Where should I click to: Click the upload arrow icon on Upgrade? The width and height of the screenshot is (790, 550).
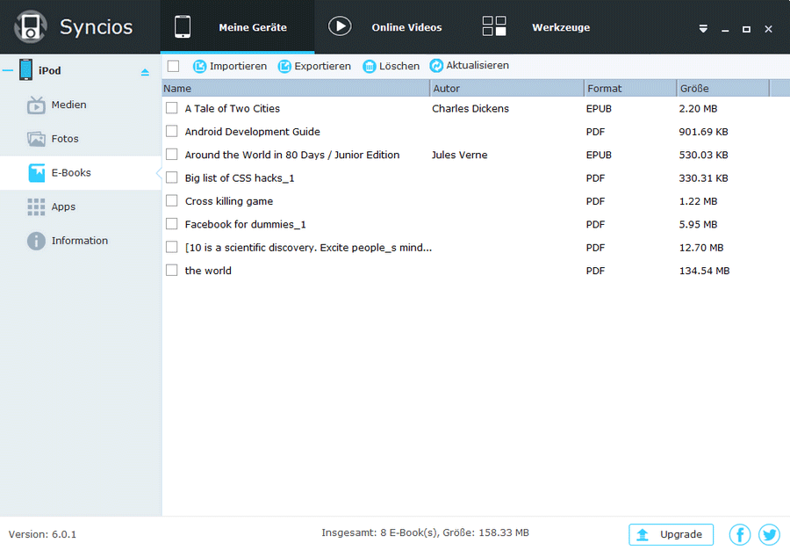(643, 534)
